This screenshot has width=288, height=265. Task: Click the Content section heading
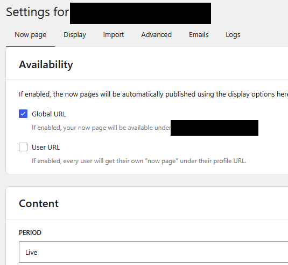(x=39, y=203)
